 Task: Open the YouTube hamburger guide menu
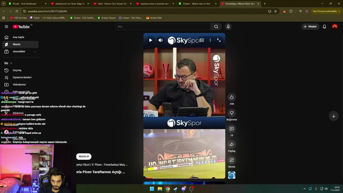[x=6, y=27]
